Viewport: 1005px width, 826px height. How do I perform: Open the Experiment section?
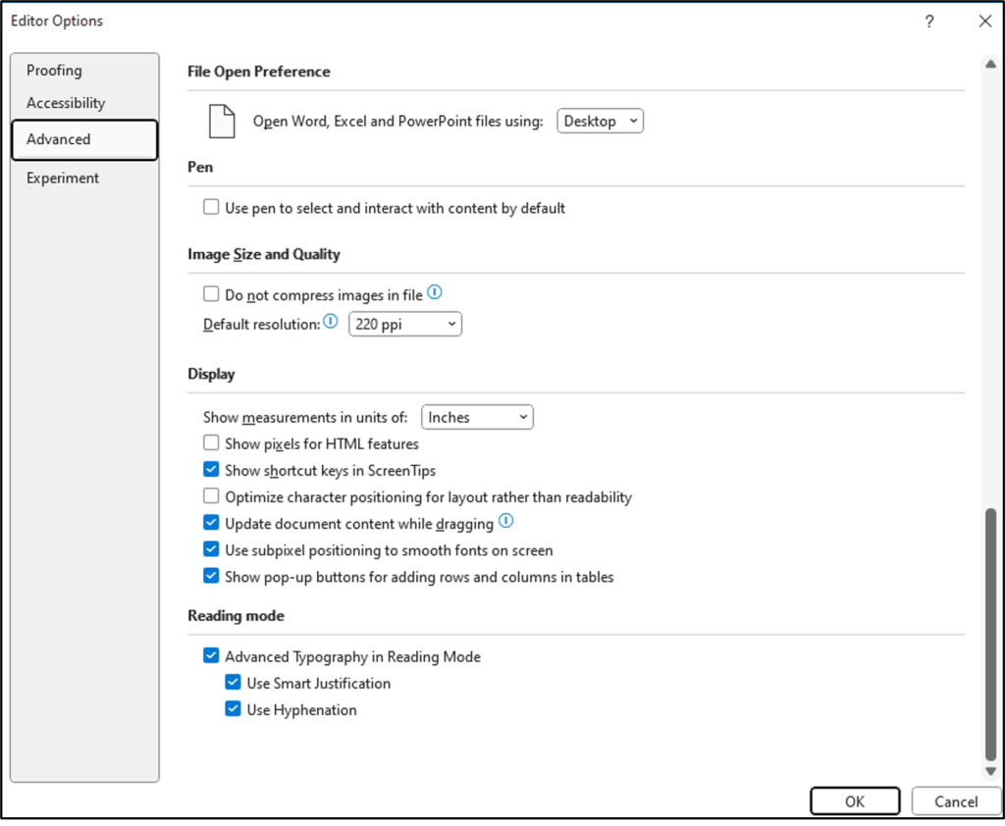click(63, 178)
